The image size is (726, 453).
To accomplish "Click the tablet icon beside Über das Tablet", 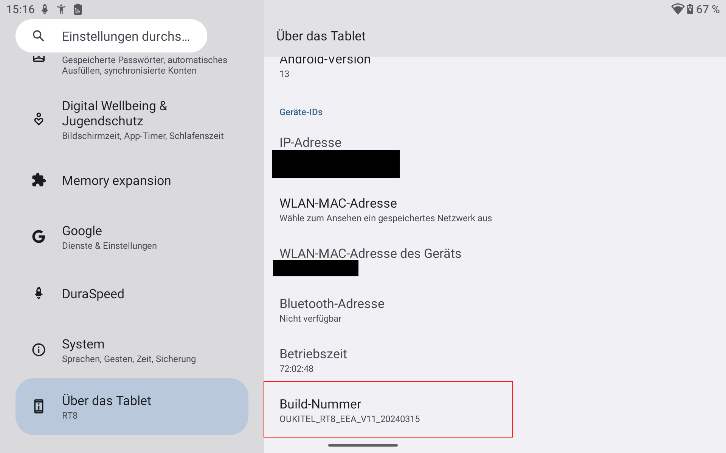I will click(x=39, y=407).
